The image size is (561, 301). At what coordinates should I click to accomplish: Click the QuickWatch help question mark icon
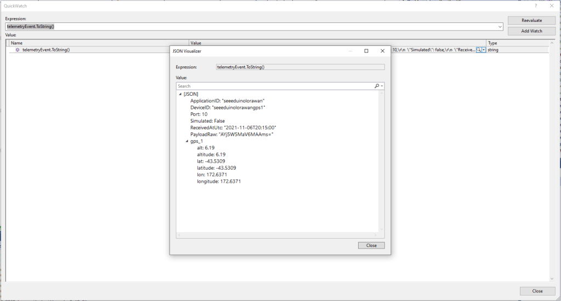536,5
